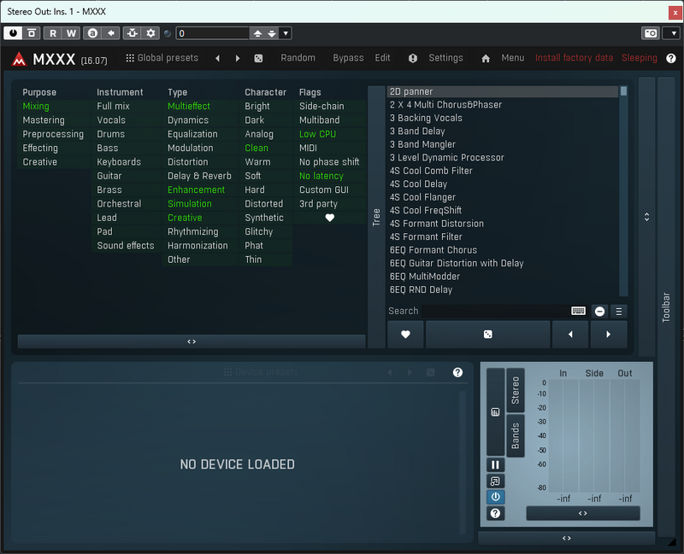This screenshot has width=684, height=554.
Task: Click the MXXX logo icon
Action: click(x=19, y=58)
